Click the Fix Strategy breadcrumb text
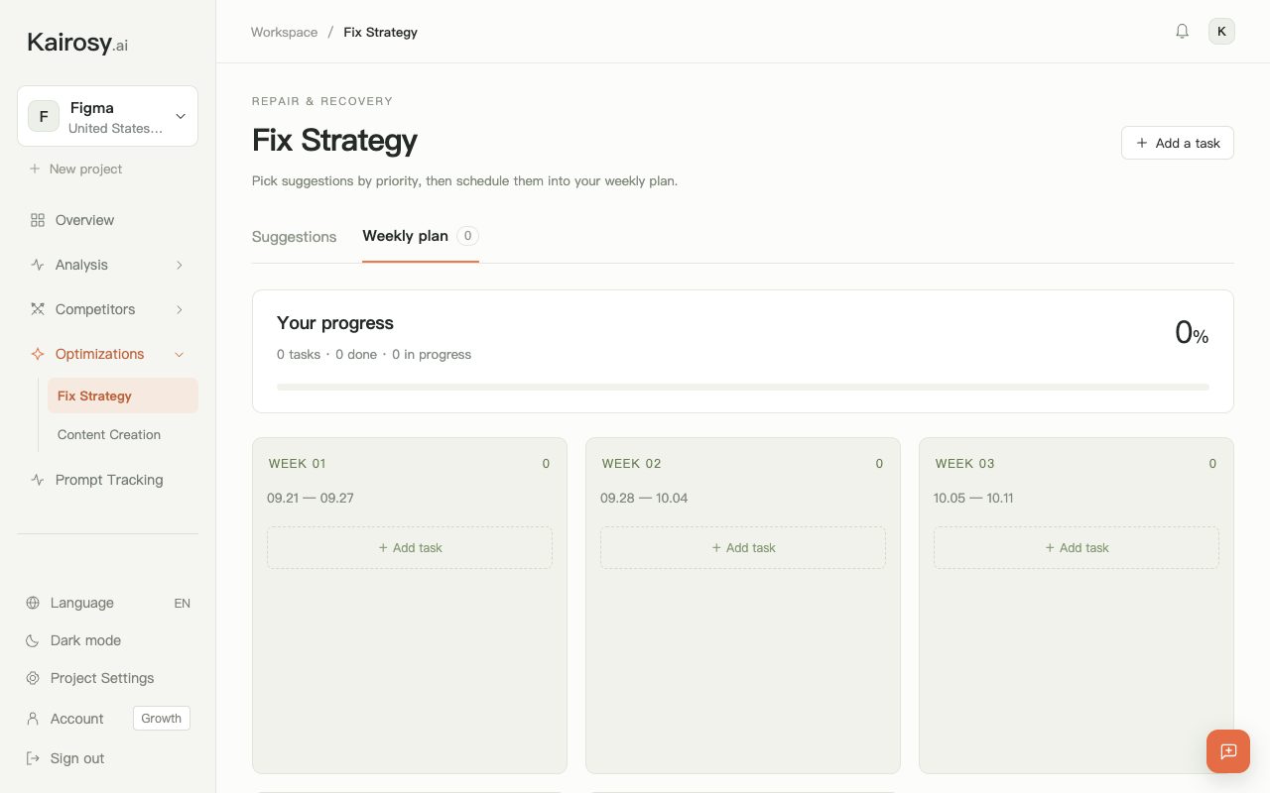 [x=380, y=32]
